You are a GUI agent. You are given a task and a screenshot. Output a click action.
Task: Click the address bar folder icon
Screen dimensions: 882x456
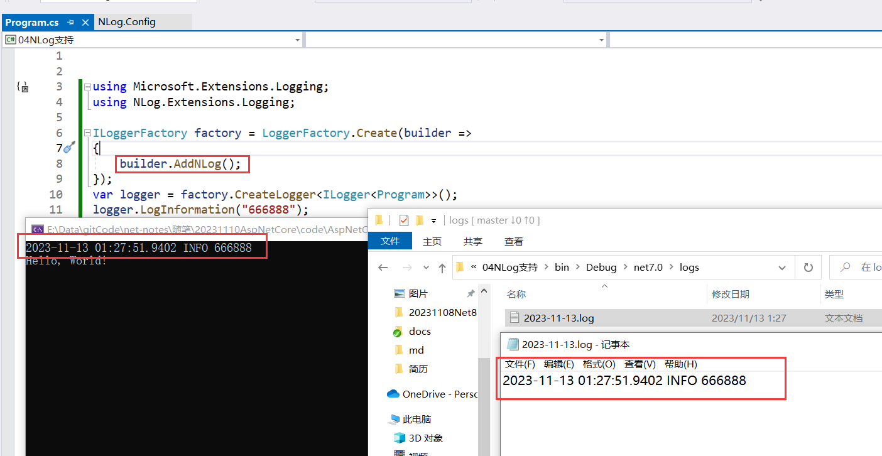(x=460, y=267)
